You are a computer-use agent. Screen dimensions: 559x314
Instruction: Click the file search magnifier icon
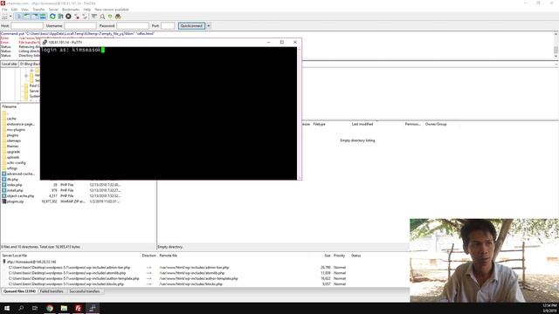(x=102, y=17)
